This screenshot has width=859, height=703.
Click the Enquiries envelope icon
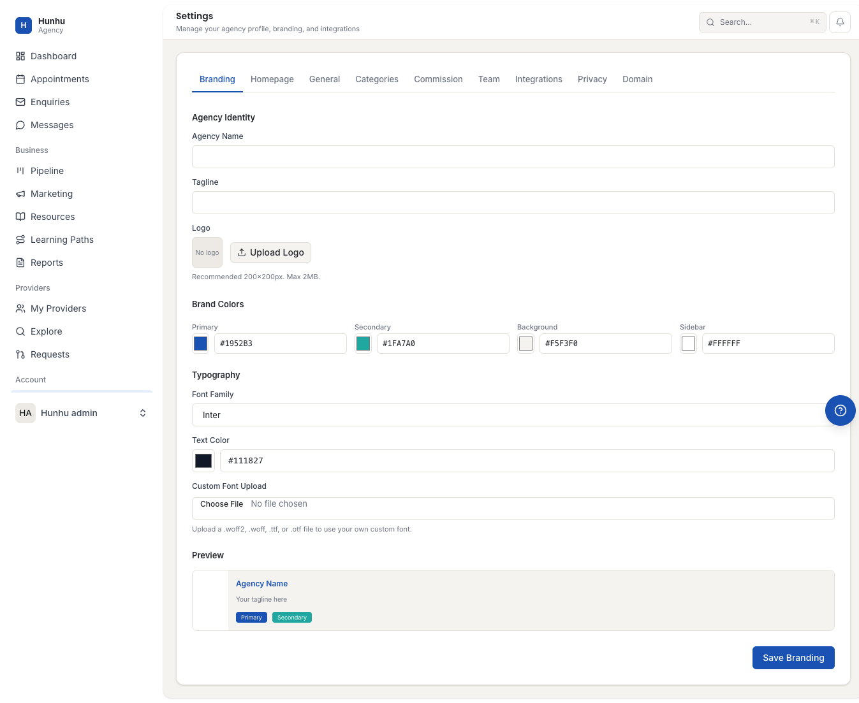[20, 102]
